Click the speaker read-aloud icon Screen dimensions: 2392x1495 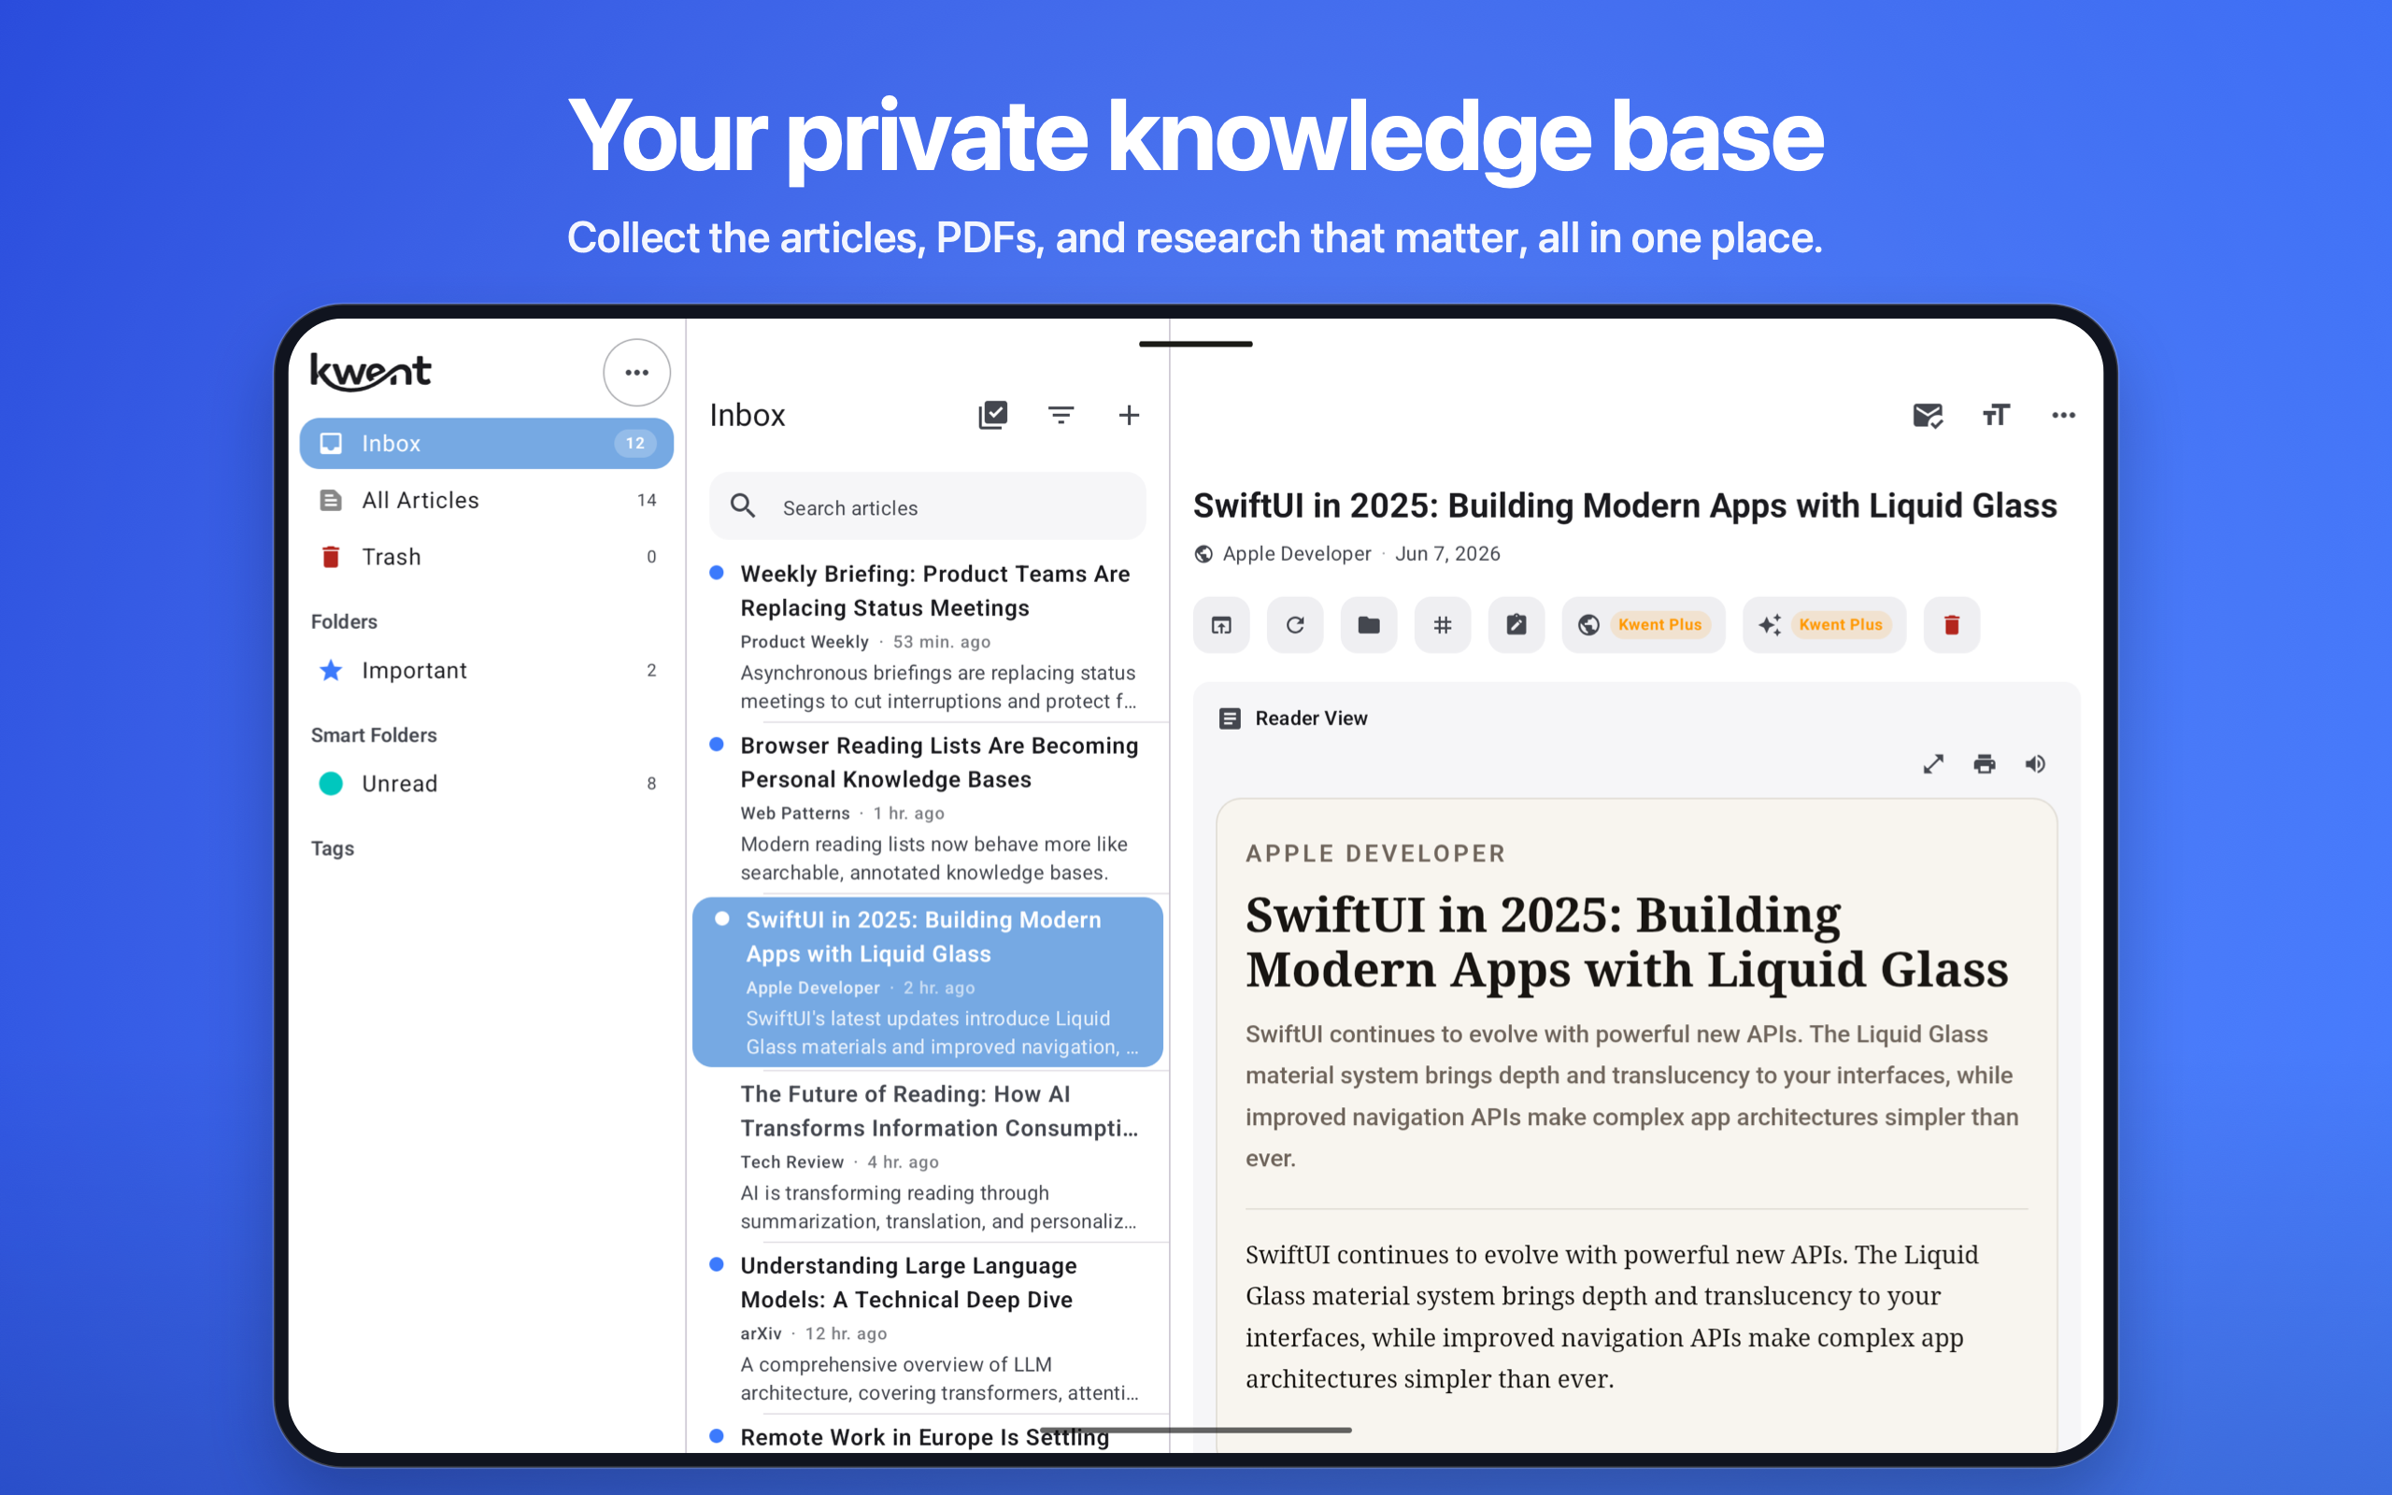click(2035, 764)
